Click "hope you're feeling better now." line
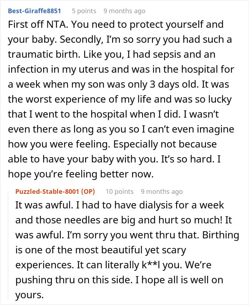Image resolution: width=249 pixels, height=305 pixels. click(x=81, y=174)
